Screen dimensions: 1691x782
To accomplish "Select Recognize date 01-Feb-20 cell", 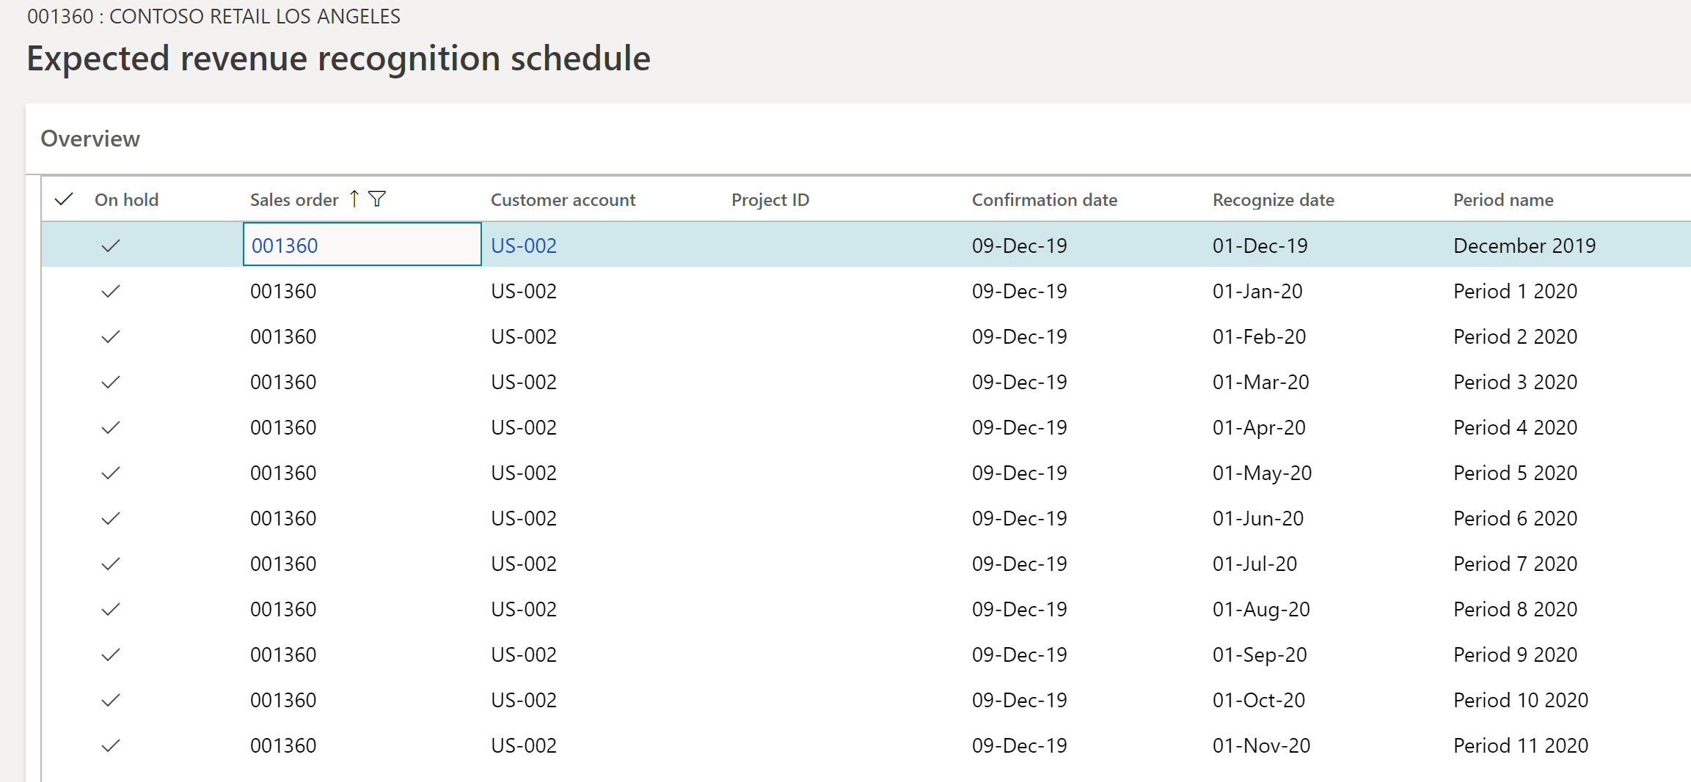I will [1259, 336].
